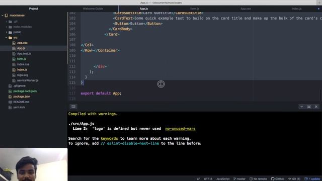Open the UTF-8 encoding selector

pyautogui.click(x=208, y=179)
